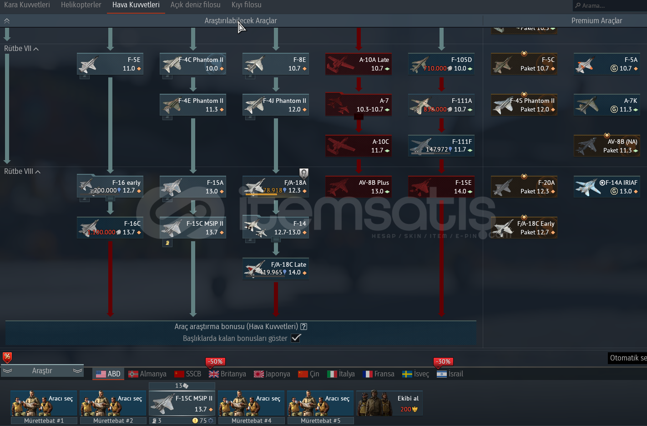The width and height of the screenshot is (647, 426).
Task: Click the Arama search field
Action: click(x=610, y=5)
